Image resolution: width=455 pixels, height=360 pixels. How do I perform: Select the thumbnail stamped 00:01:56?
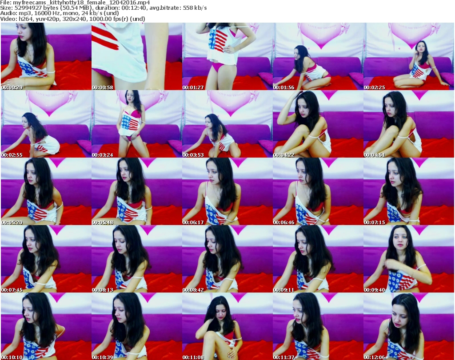[x=318, y=56]
